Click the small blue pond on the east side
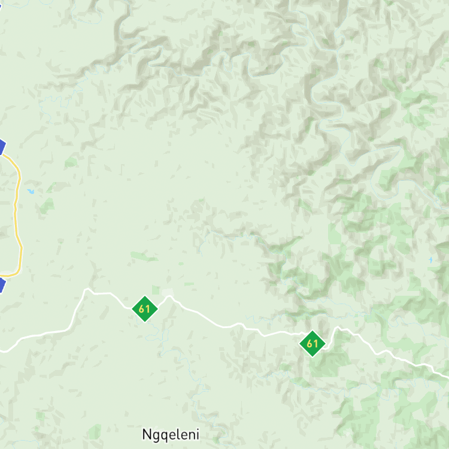 pyautogui.click(x=430, y=260)
